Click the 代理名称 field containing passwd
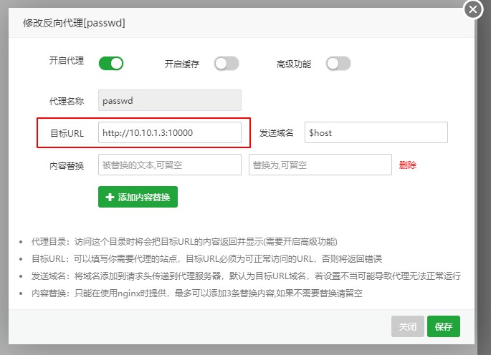 (169, 100)
